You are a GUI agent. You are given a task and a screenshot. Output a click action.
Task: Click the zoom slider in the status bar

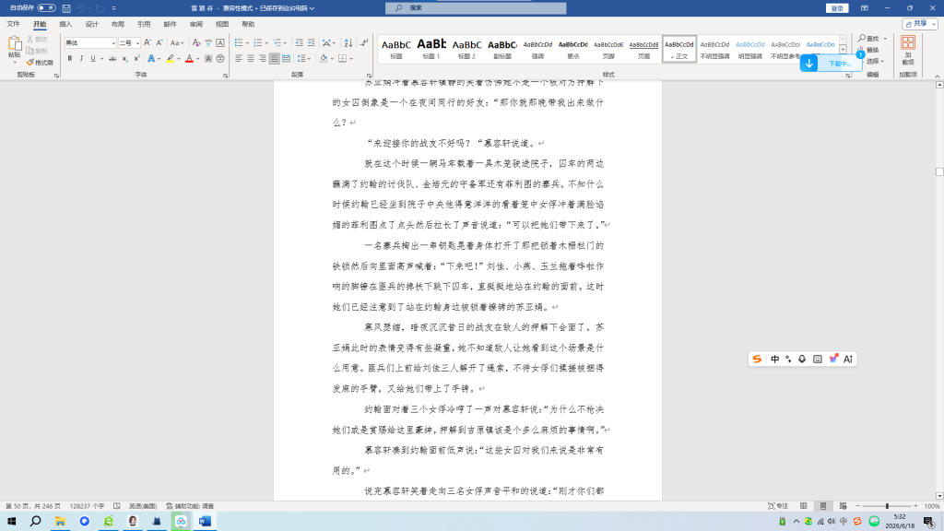click(887, 506)
